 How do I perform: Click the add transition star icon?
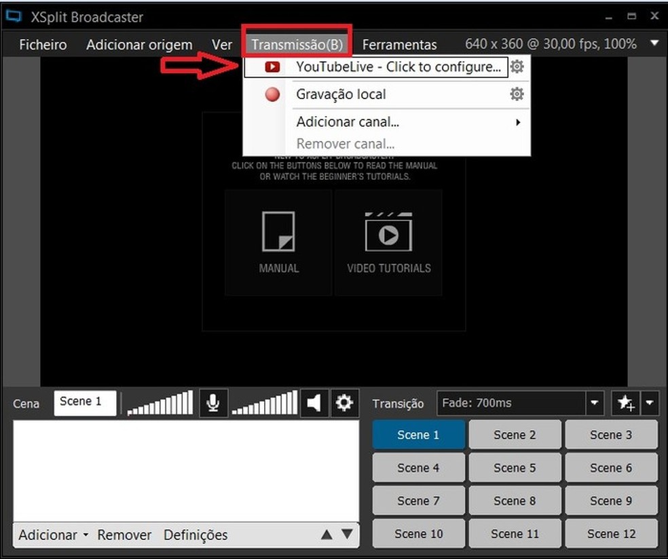click(625, 404)
